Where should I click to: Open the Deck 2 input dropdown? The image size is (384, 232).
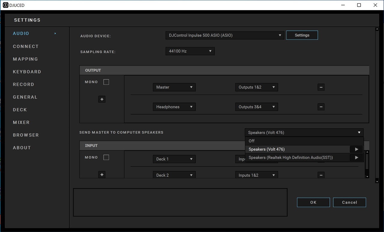[174, 175]
